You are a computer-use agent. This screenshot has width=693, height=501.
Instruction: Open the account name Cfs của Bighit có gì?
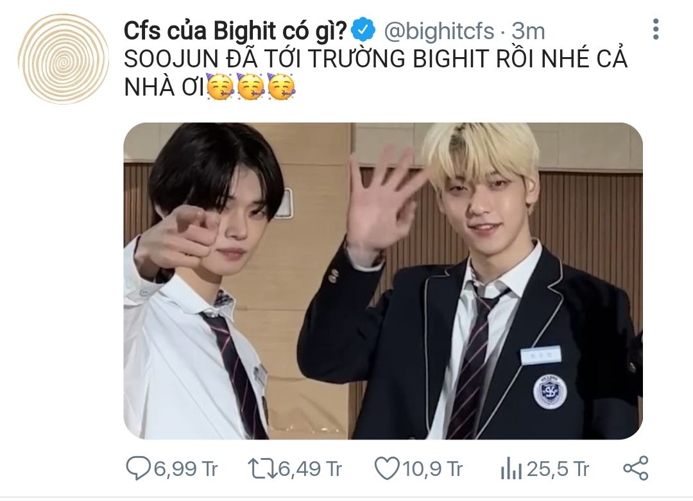click(x=235, y=31)
